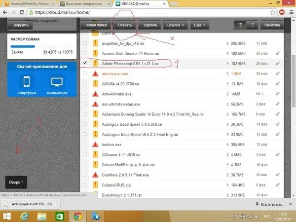The image size is (296, 222).
Task: Tick checkbox for Auslogics BoostSpeed 5.0.6.250.rar
Action: (85, 124)
